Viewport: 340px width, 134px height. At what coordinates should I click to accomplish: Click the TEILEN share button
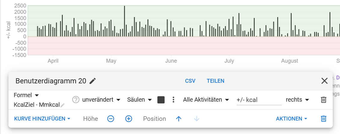(x=215, y=81)
